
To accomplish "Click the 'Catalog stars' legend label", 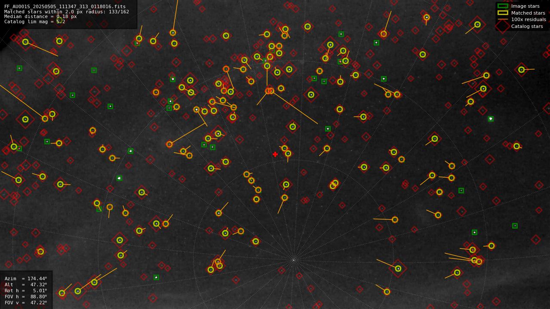I will click(527, 26).
